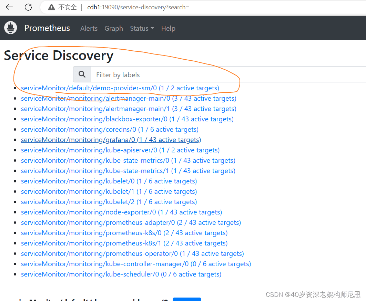Open the Alerts nav item
Screen dimensions: 366x301
click(x=89, y=29)
